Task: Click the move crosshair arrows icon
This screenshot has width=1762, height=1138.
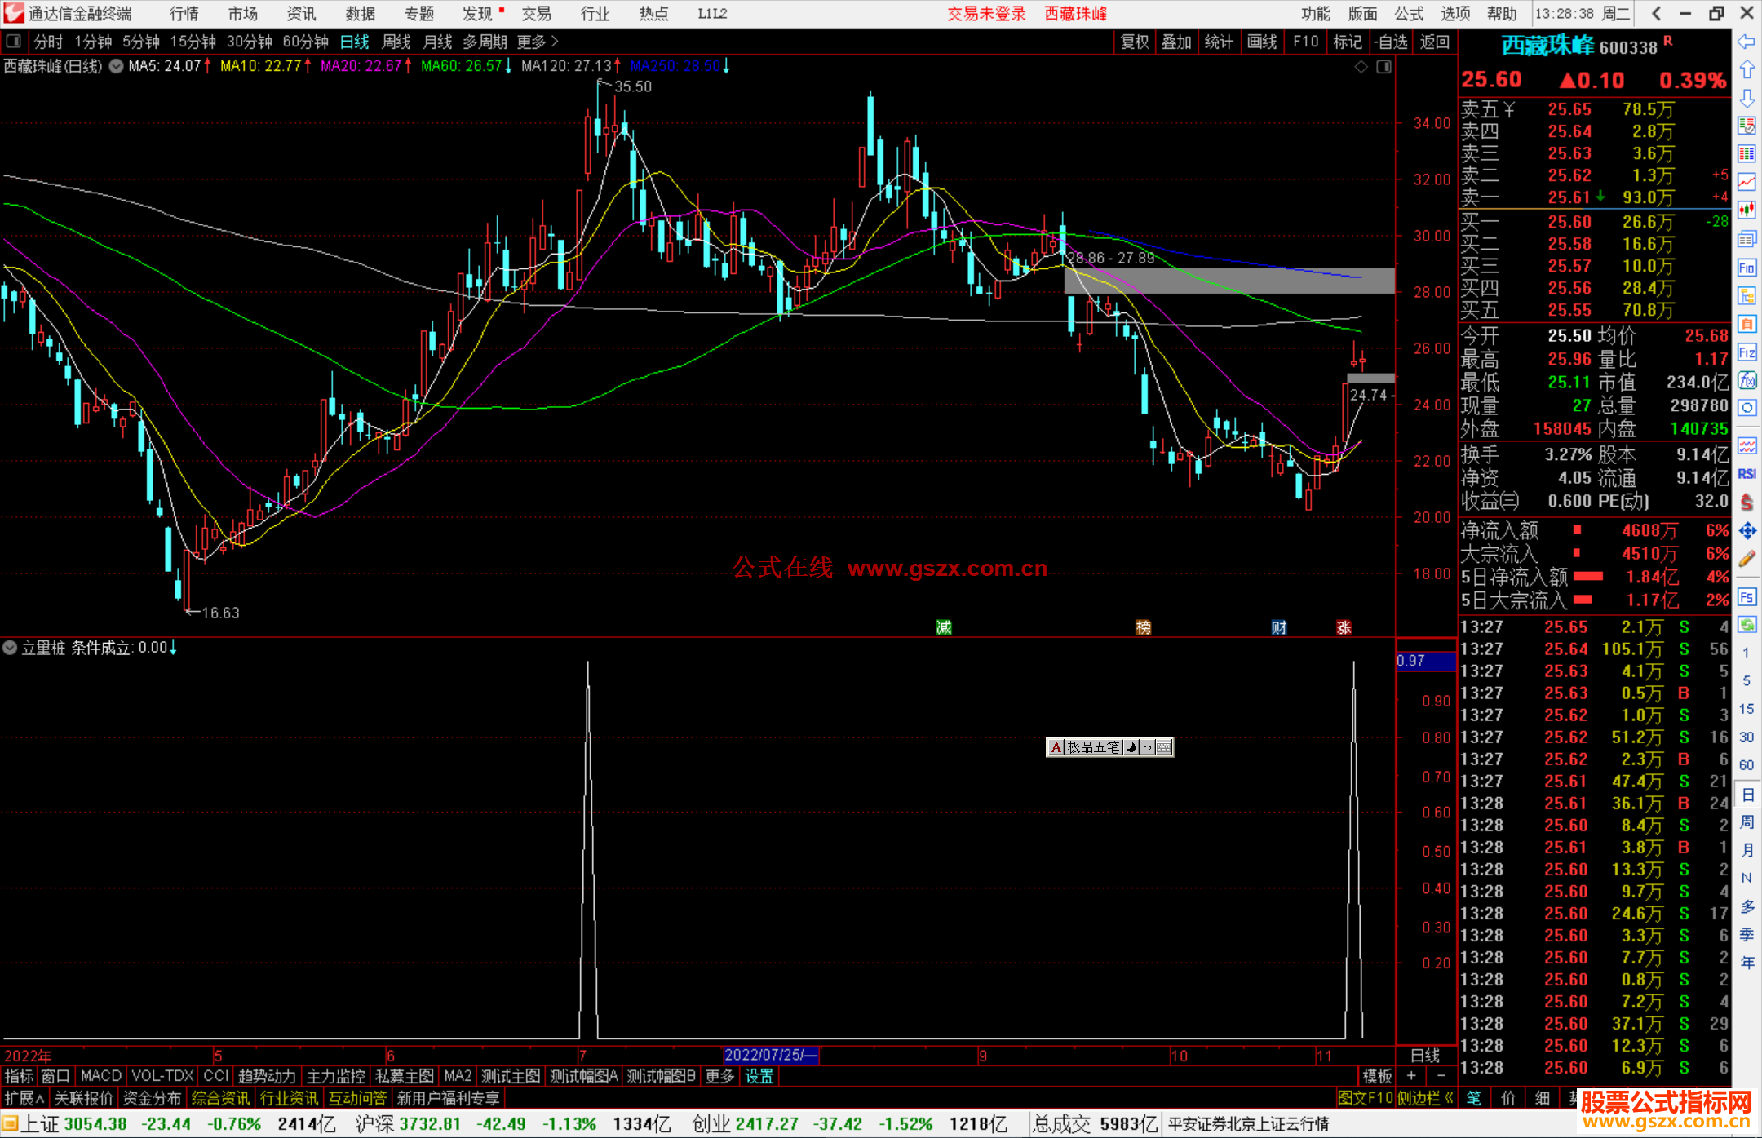Action: (1747, 531)
